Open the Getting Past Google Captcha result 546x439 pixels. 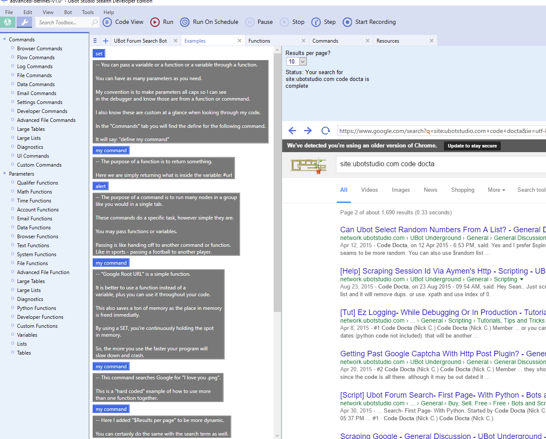point(443,354)
